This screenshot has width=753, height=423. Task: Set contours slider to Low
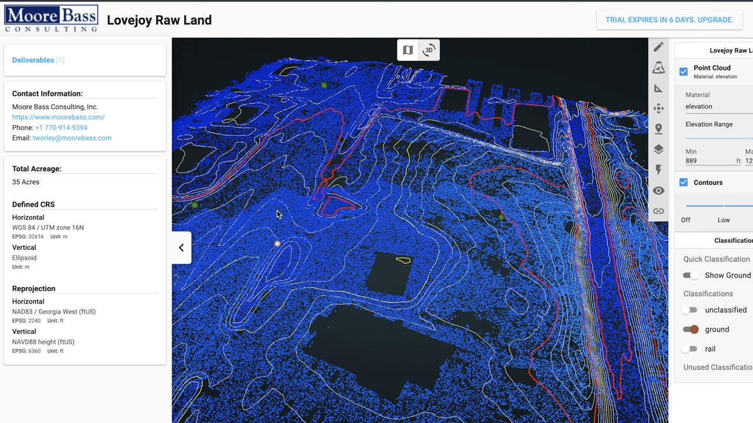point(724,220)
